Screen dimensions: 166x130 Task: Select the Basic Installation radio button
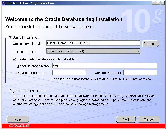click(x=10, y=37)
